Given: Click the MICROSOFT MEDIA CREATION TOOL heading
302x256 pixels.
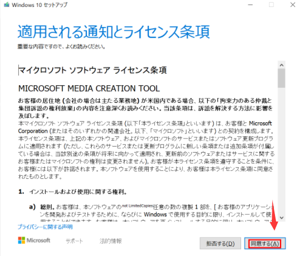Looking at the screenshot, I should pyautogui.click(x=89, y=88).
